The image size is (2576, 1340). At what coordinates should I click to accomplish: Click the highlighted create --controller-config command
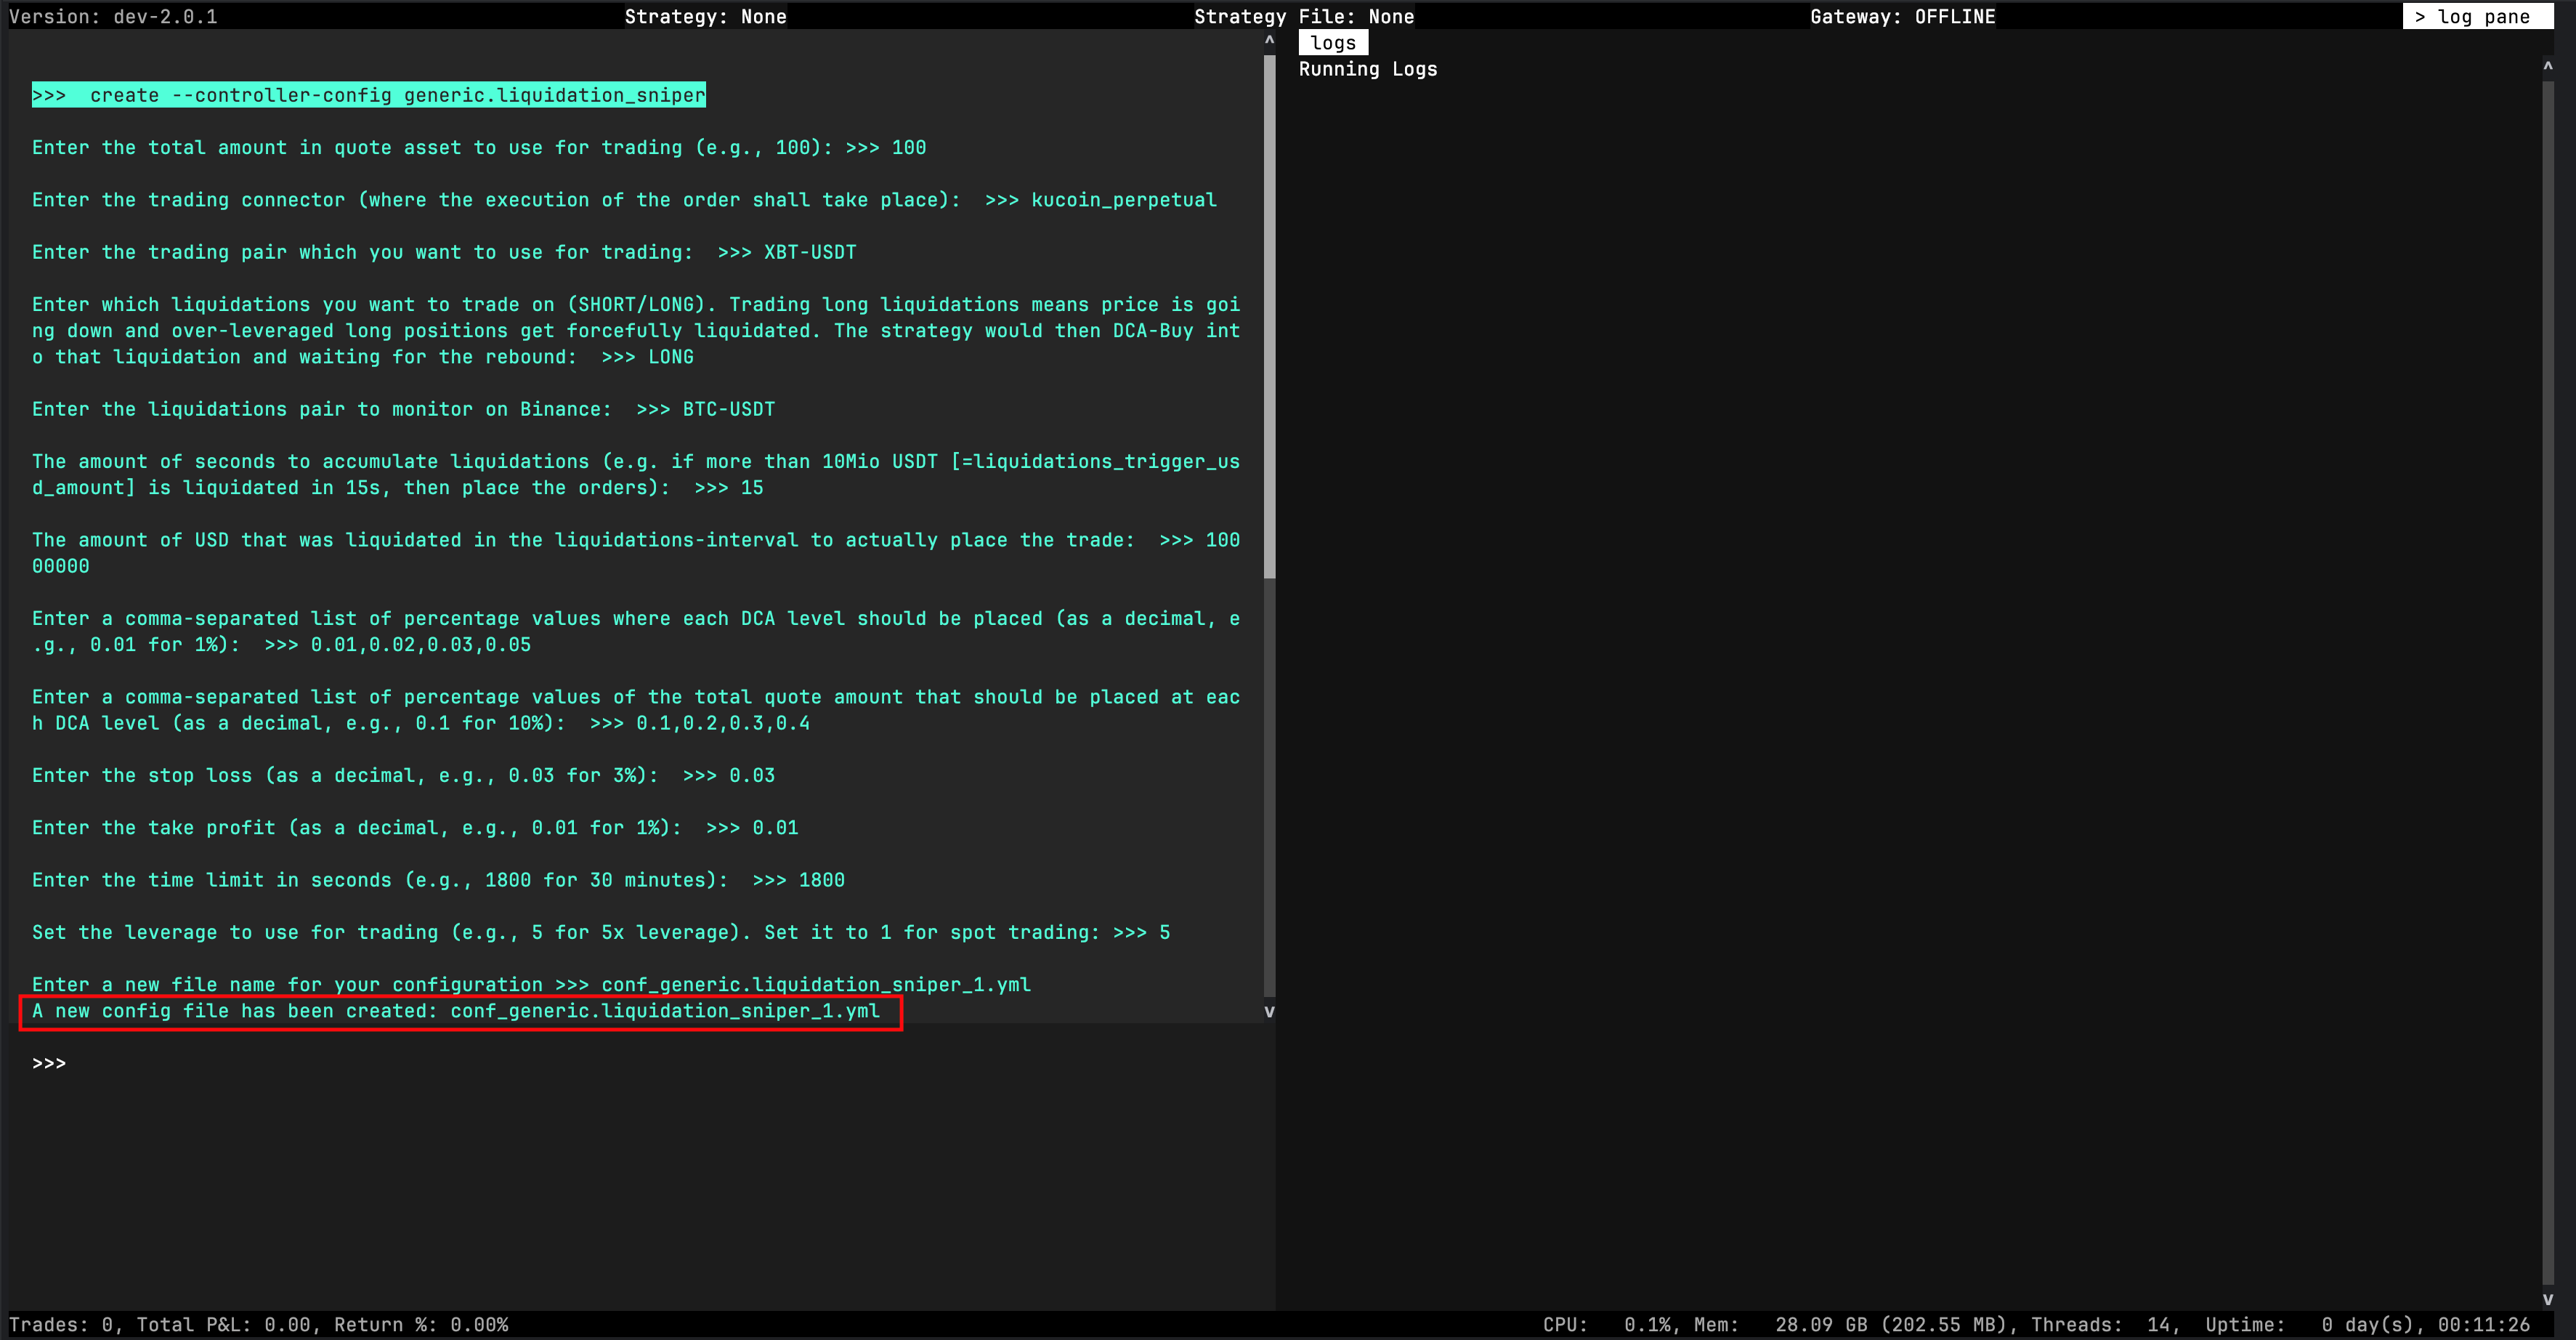[x=368, y=95]
